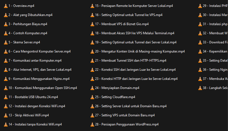The width and height of the screenshot is (228, 131).
Task: Select the cone icon for 25 - Setting Cloudflare.mp4
Action: 92,97
